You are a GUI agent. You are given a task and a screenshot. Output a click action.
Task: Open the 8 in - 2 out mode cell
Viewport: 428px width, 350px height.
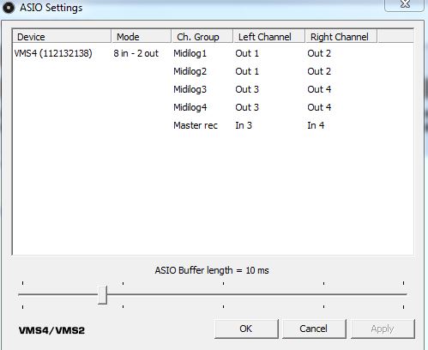point(136,53)
